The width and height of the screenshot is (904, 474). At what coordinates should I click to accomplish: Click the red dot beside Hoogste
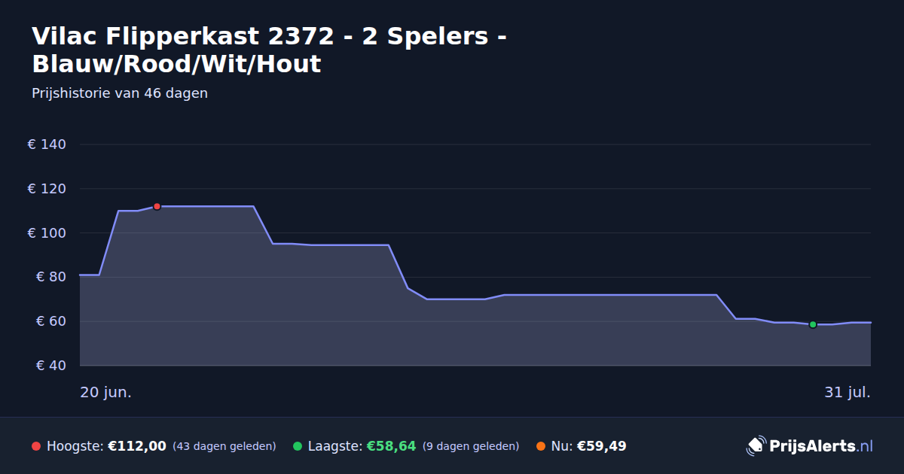(x=36, y=446)
